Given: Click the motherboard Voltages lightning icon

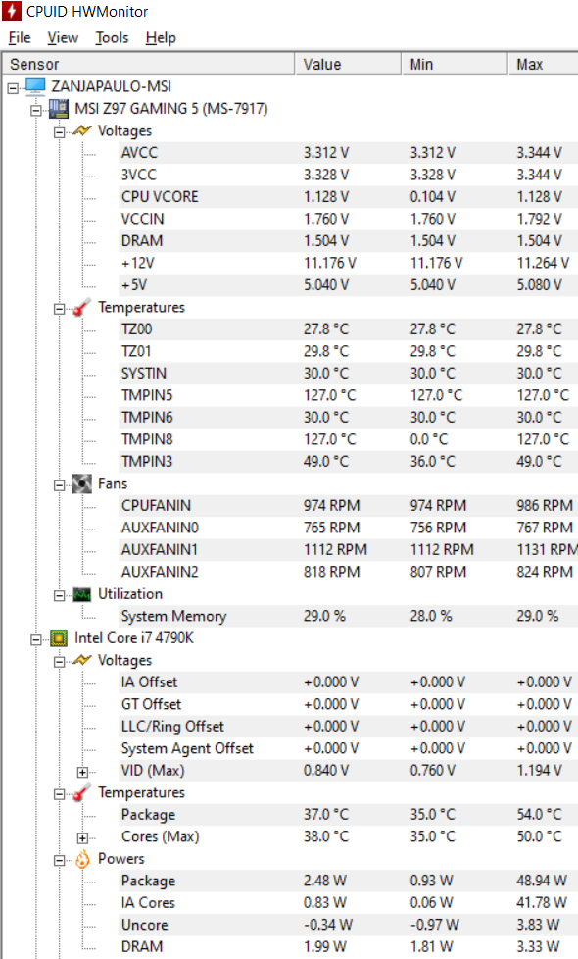Looking at the screenshot, I should click(x=82, y=130).
